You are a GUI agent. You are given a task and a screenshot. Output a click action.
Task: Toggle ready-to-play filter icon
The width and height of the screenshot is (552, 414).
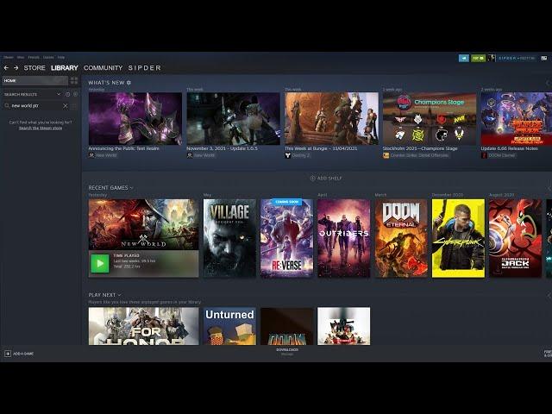[75, 94]
